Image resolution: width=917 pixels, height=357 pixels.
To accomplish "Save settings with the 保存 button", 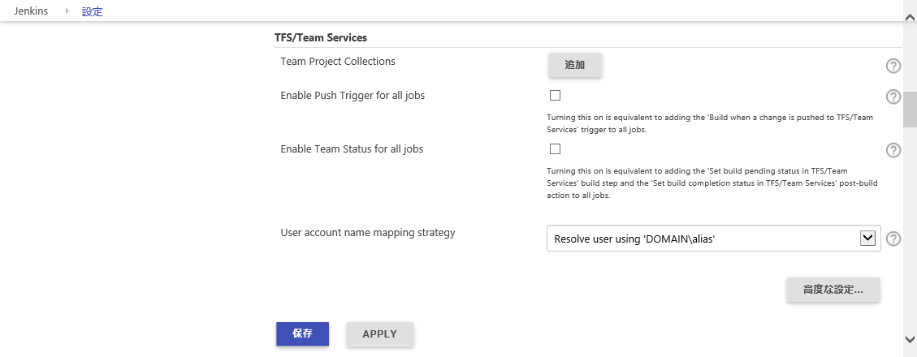I will coord(302,333).
